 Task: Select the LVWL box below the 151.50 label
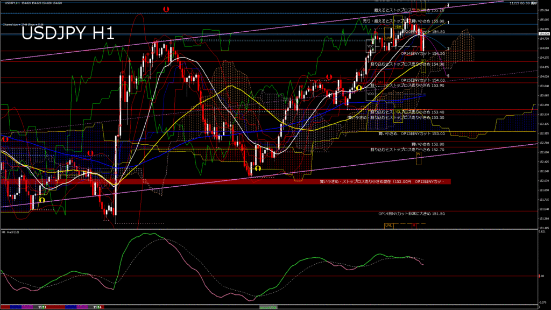tap(388, 226)
